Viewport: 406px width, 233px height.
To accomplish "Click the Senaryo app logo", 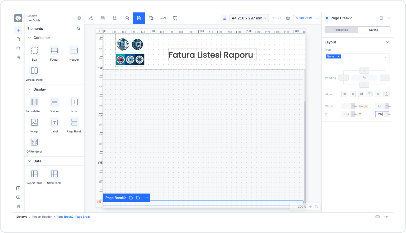I will coord(18,18).
